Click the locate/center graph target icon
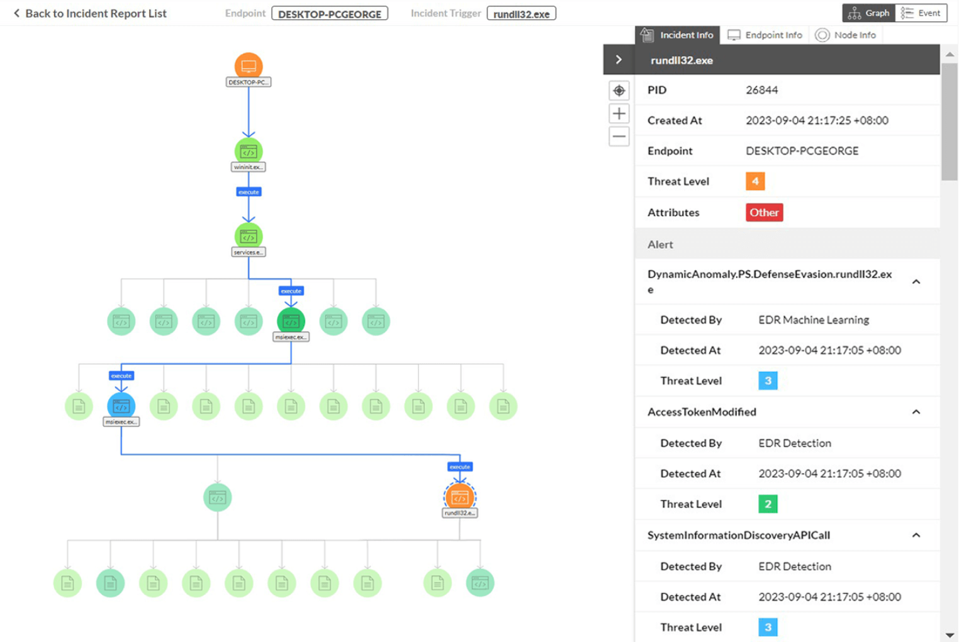 [x=619, y=91]
